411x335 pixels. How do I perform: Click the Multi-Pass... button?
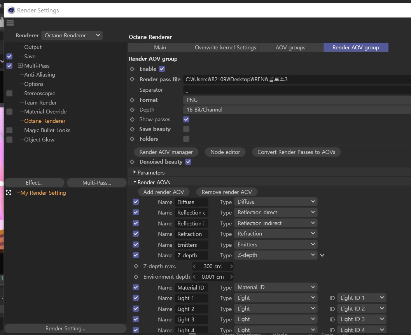coord(97,183)
